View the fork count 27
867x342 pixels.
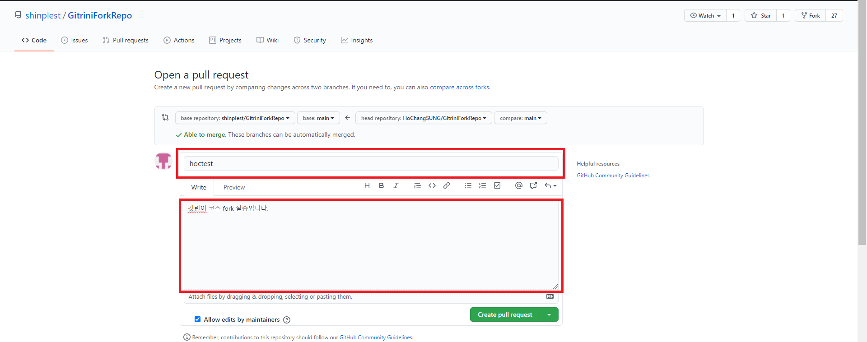tap(834, 15)
